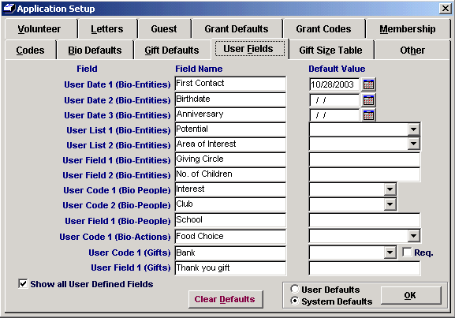Click User Field 1 (Bio-Entities) default value box
455x318 pixels.
click(364, 159)
